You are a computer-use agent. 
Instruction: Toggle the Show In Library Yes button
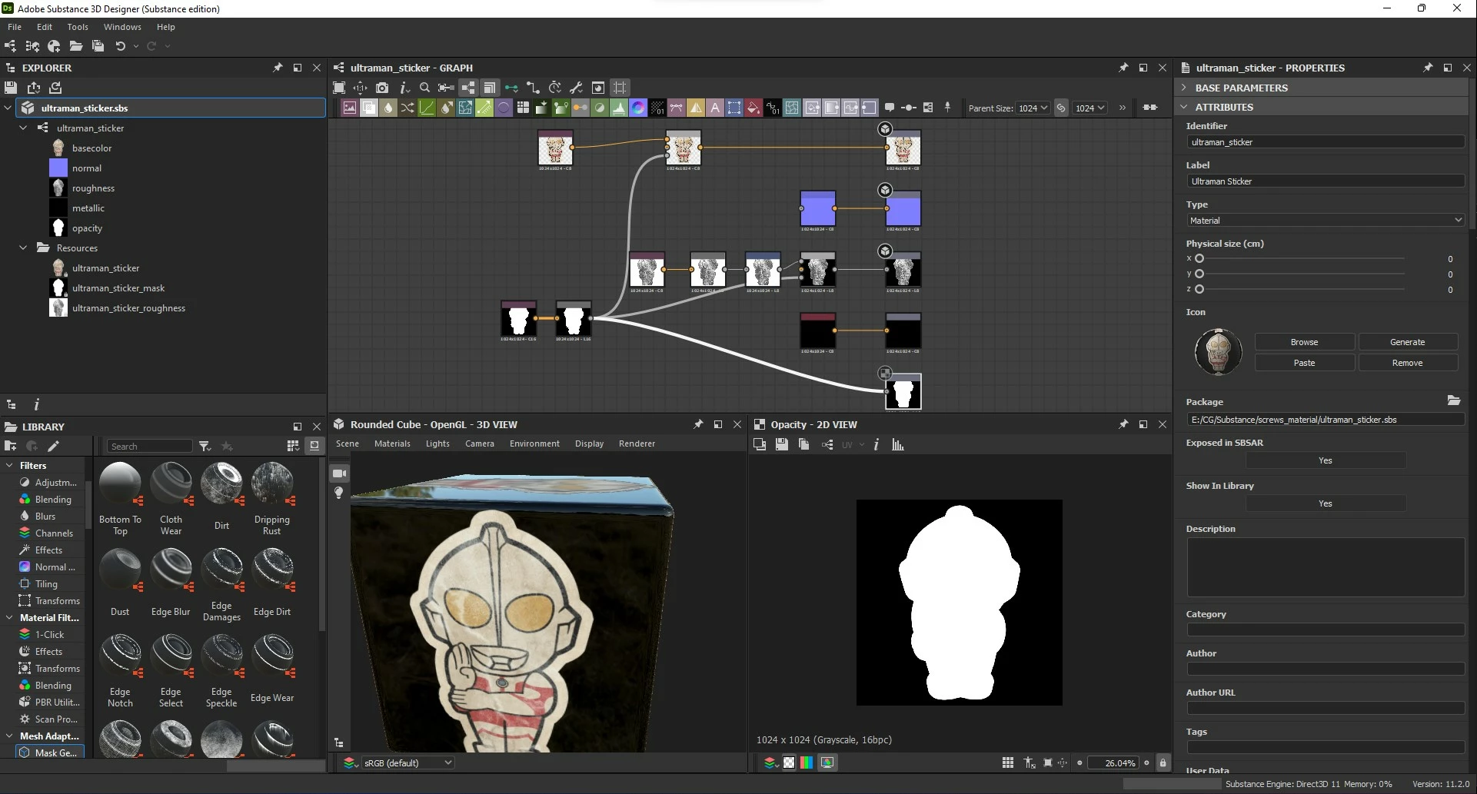point(1325,503)
